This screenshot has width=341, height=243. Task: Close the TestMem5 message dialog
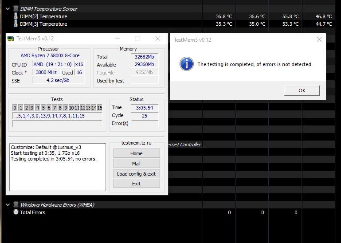[319, 39]
